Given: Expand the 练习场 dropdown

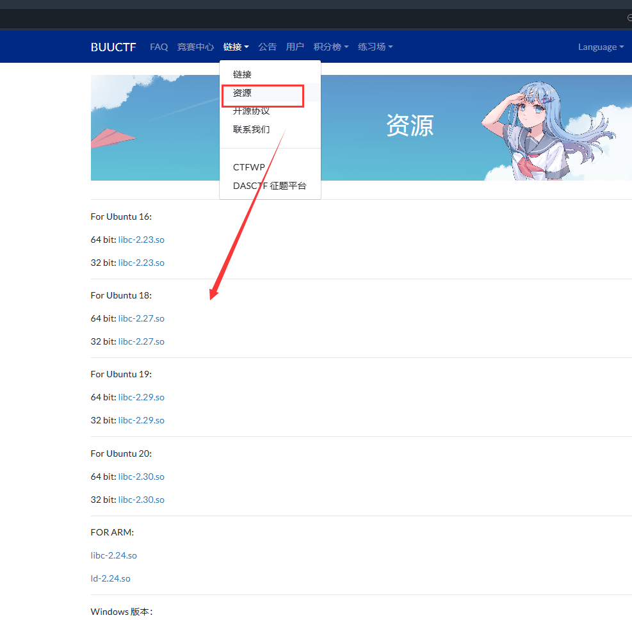Looking at the screenshot, I should click(x=375, y=47).
